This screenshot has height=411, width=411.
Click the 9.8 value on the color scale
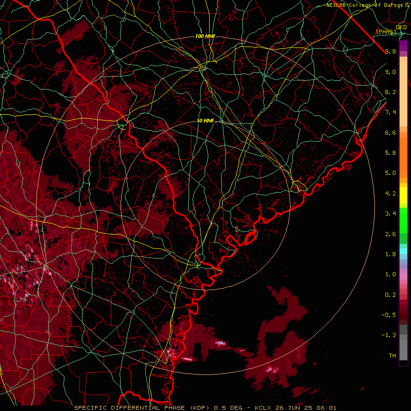[x=390, y=51]
